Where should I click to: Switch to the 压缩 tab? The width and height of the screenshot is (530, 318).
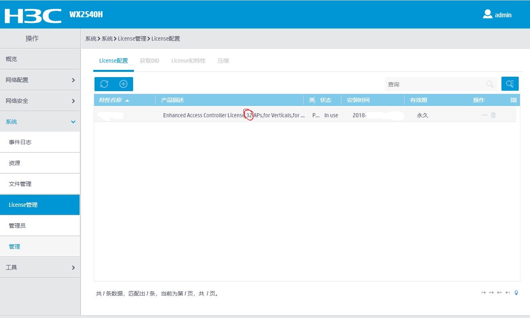coord(223,61)
